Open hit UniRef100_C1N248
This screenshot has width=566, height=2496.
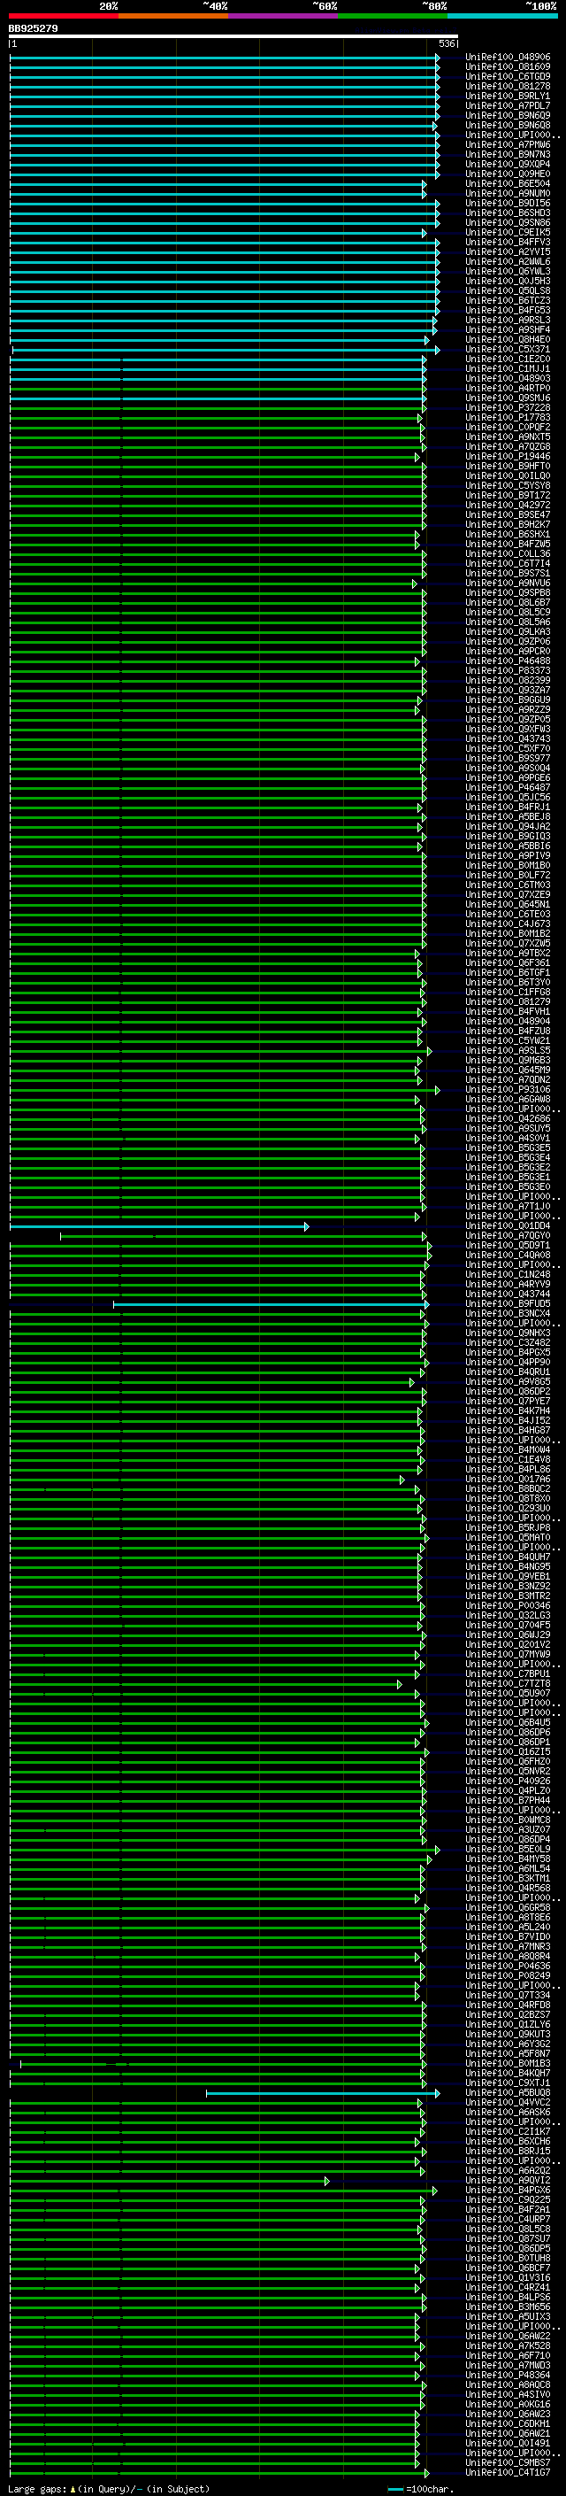coord(508,1275)
